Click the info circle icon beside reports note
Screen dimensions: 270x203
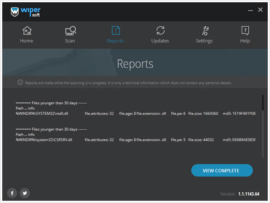tap(20, 82)
